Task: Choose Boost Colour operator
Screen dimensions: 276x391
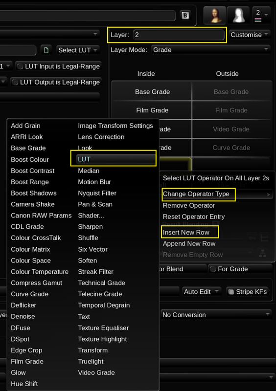Action: [x=30, y=160]
